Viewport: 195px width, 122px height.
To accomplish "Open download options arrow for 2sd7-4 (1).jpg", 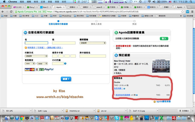I will click(x=158, y=111).
